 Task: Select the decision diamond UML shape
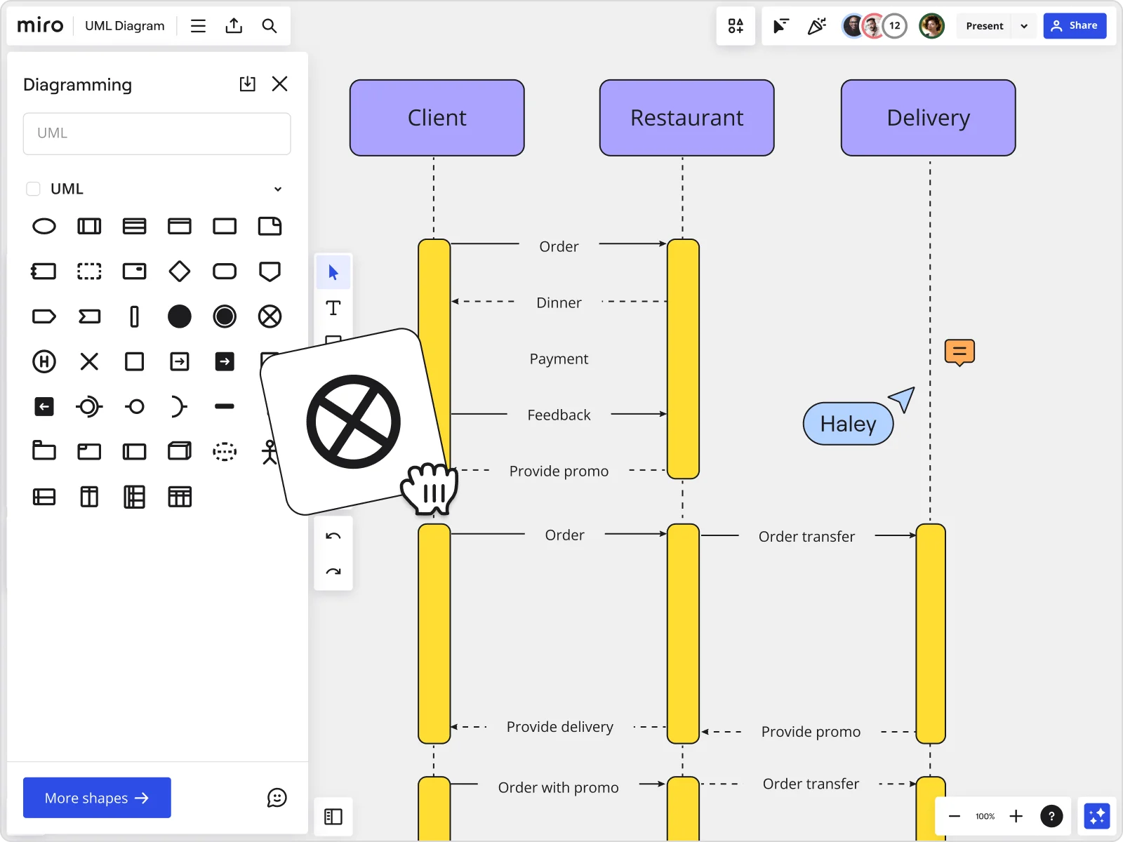[180, 272]
